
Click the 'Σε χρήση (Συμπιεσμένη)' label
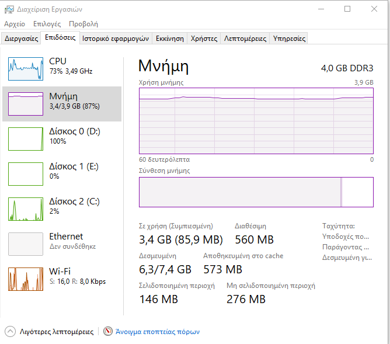click(x=176, y=226)
